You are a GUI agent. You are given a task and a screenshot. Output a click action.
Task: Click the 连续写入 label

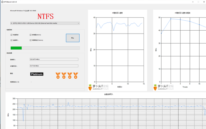[13, 60]
